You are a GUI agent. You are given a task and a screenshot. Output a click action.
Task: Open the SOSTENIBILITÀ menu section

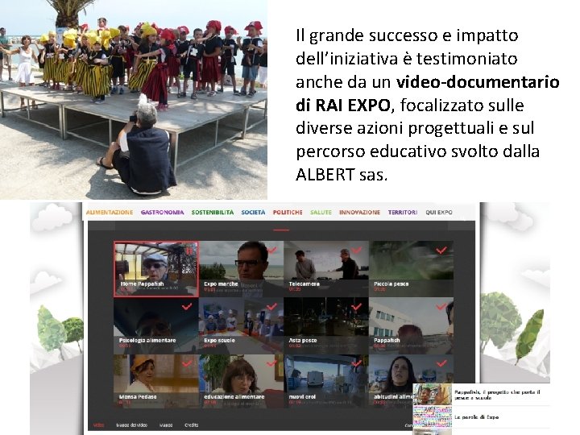pos(213,213)
